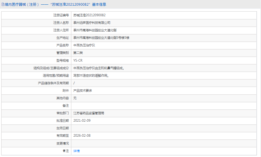The image size is (261, 157).
Task: Click the 生效日期 row label
Action: [63, 128]
